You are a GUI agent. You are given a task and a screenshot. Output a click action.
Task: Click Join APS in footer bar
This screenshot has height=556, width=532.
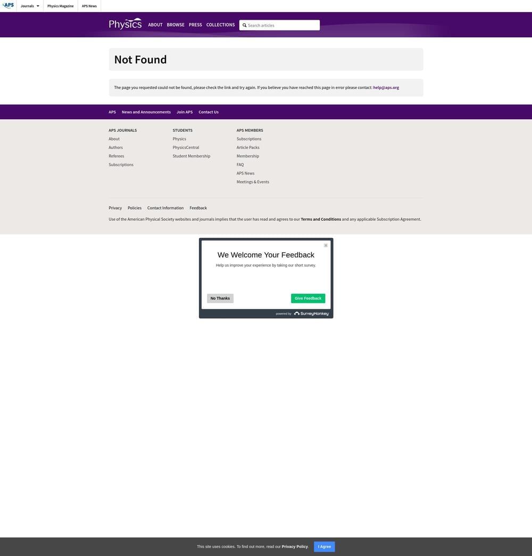click(185, 112)
